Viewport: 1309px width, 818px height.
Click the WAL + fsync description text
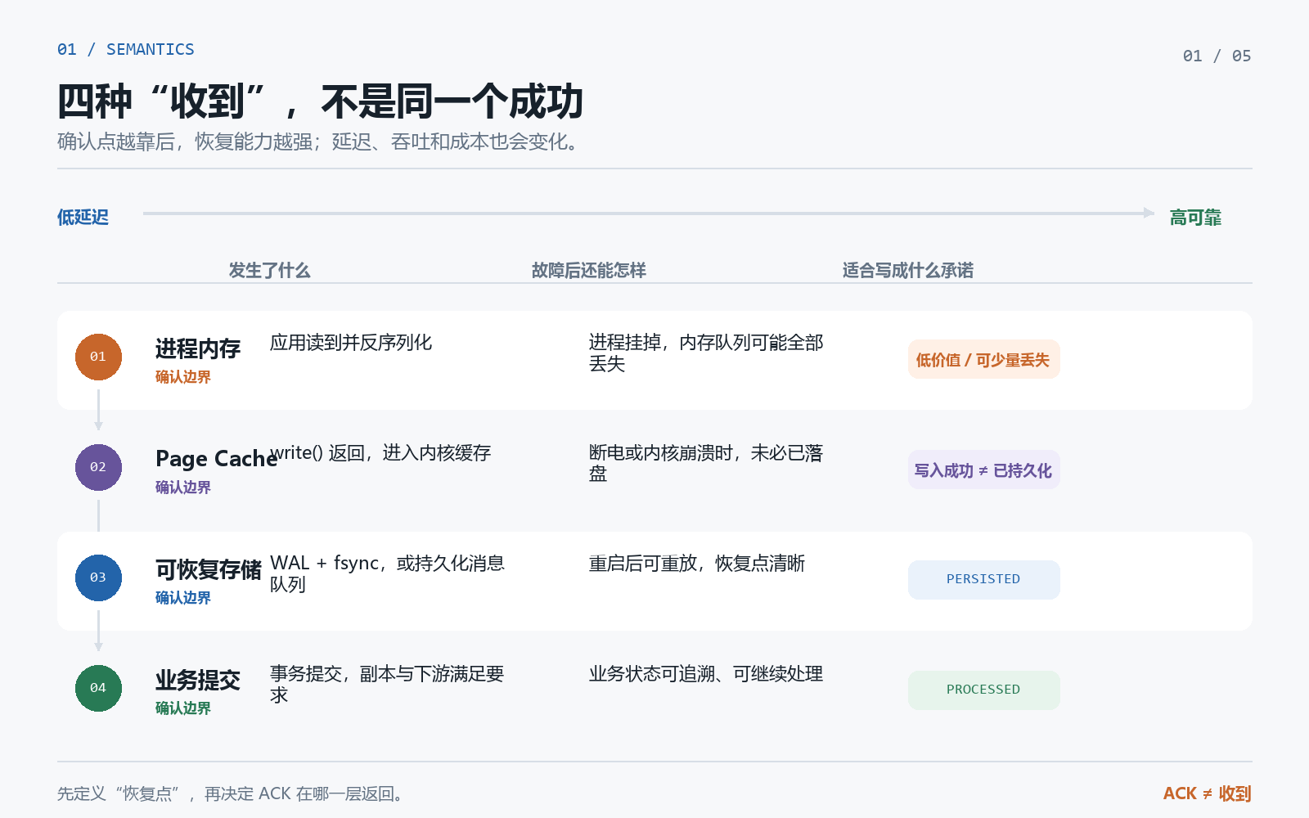tap(388, 573)
